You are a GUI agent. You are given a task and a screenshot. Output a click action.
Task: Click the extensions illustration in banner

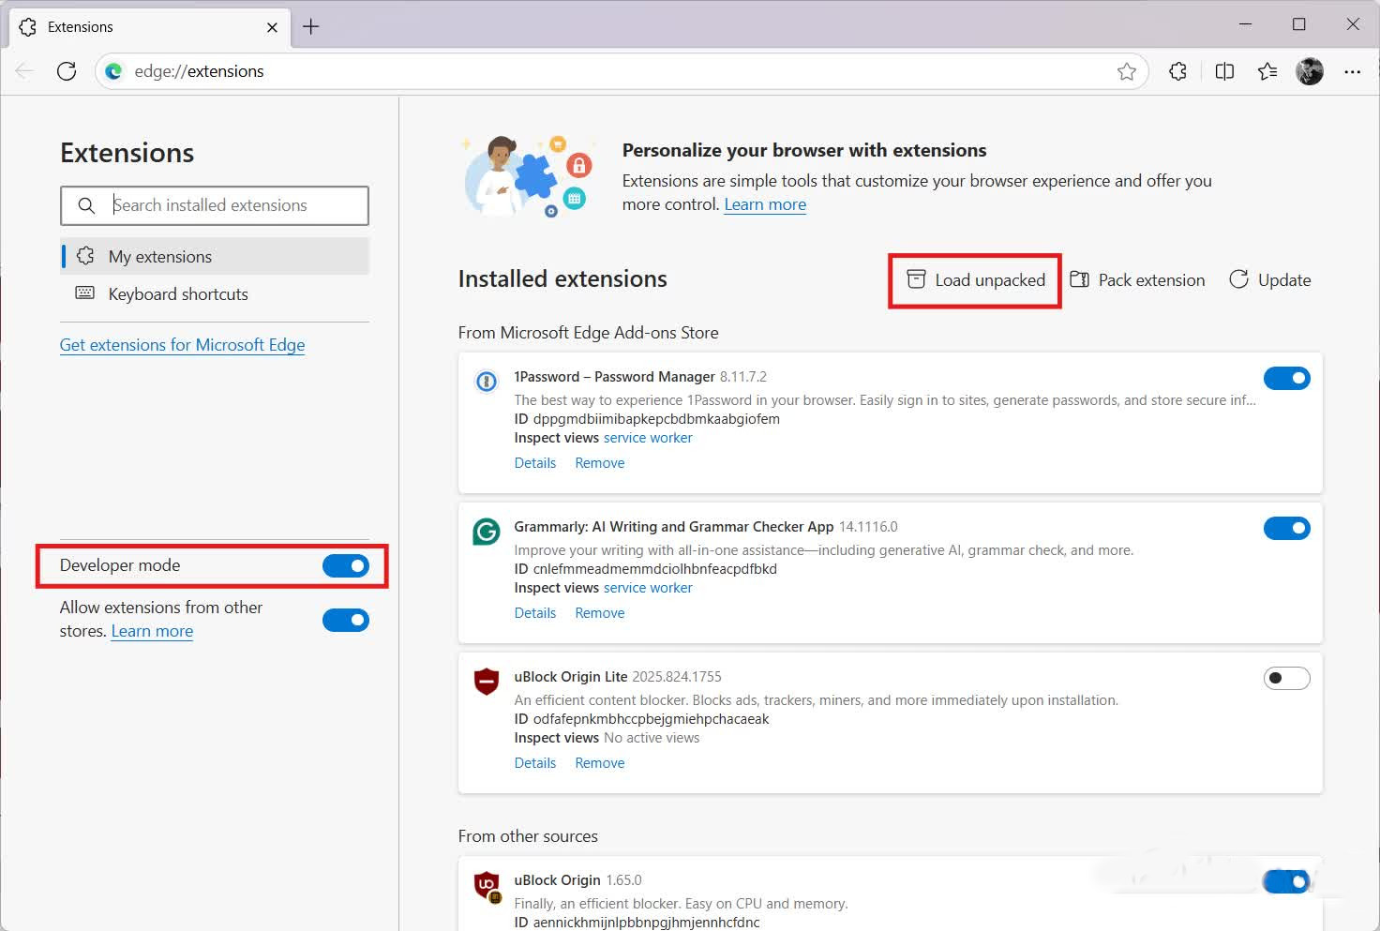[x=528, y=175]
